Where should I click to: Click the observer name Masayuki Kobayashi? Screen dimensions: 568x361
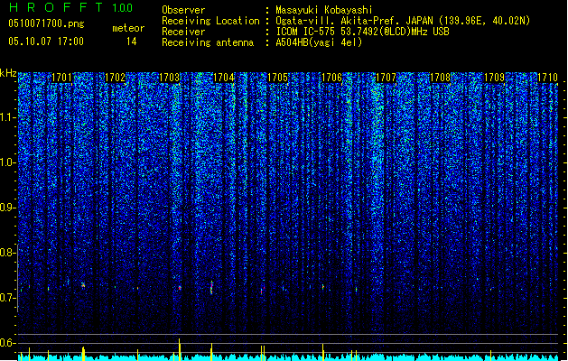pyautogui.click(x=324, y=10)
